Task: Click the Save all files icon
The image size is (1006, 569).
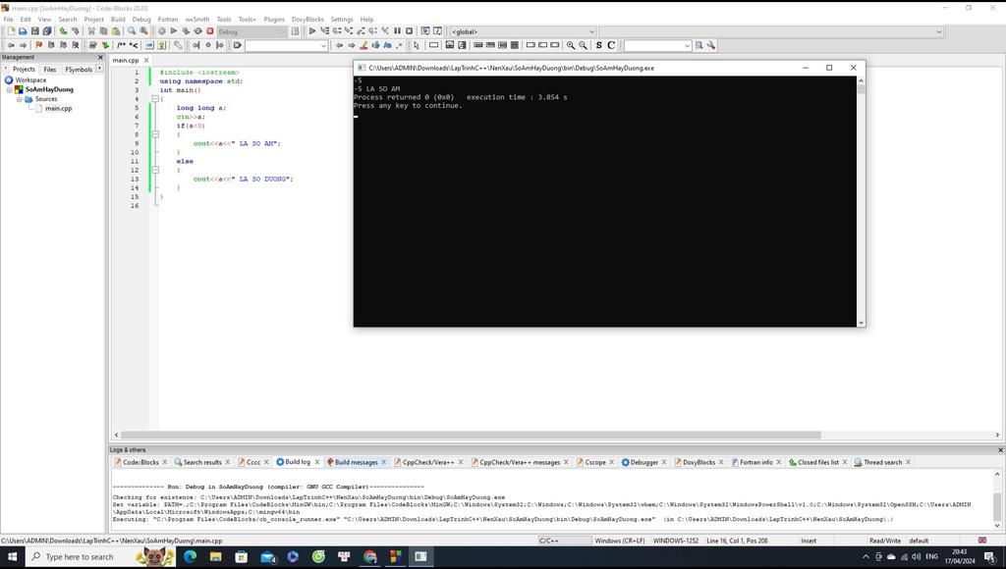Action: tap(47, 30)
